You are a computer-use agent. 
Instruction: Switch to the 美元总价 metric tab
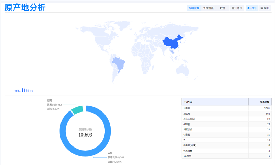pos(236,8)
